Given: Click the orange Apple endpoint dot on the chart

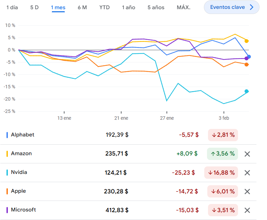Looking at the screenshot, I should (247, 64).
